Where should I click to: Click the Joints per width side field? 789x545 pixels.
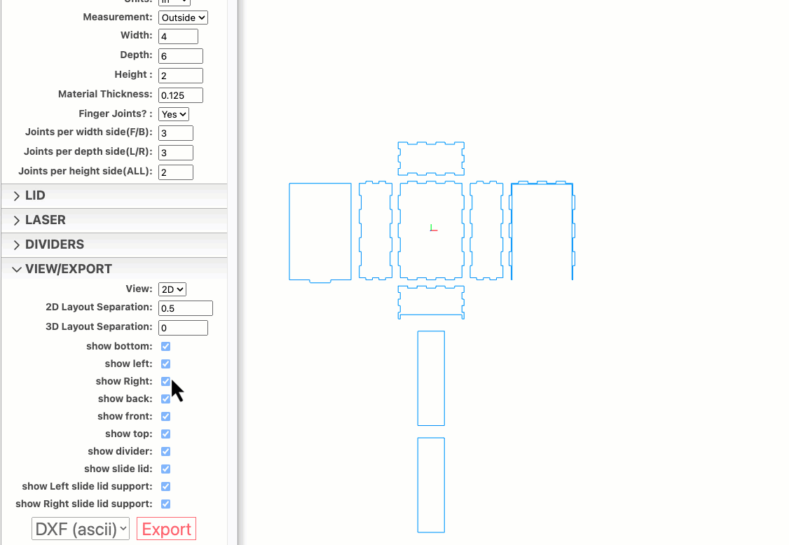point(176,133)
